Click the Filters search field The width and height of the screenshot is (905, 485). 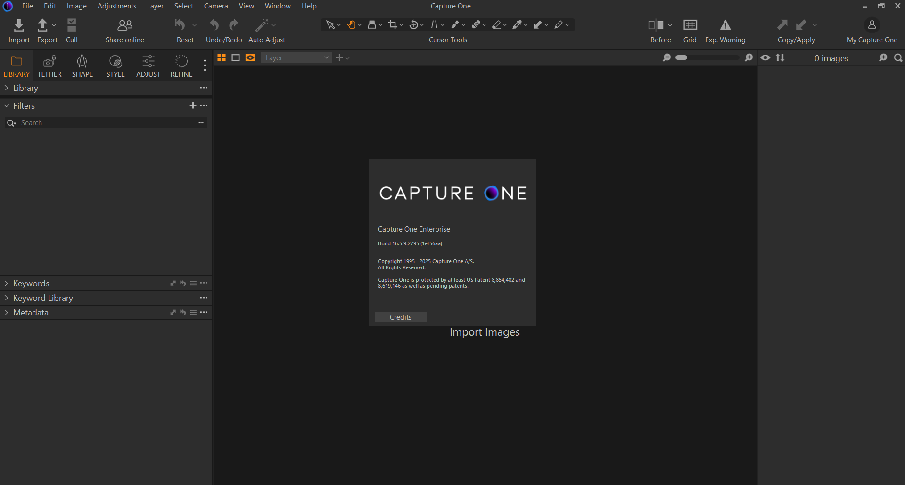click(106, 122)
